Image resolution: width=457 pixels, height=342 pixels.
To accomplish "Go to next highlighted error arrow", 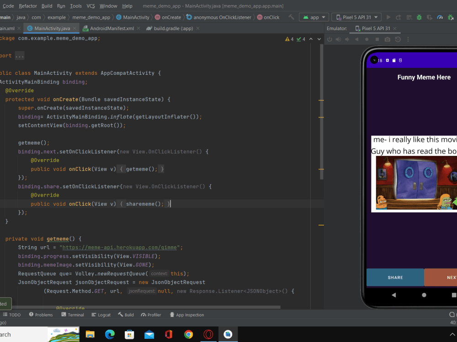I will coord(319,39).
